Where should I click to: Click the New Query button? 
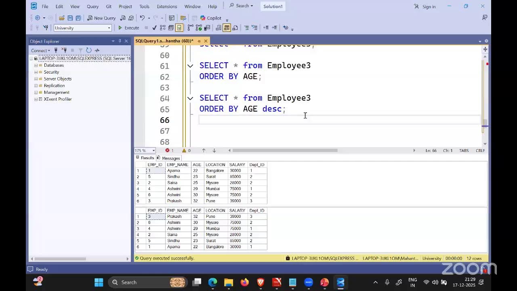(101, 18)
